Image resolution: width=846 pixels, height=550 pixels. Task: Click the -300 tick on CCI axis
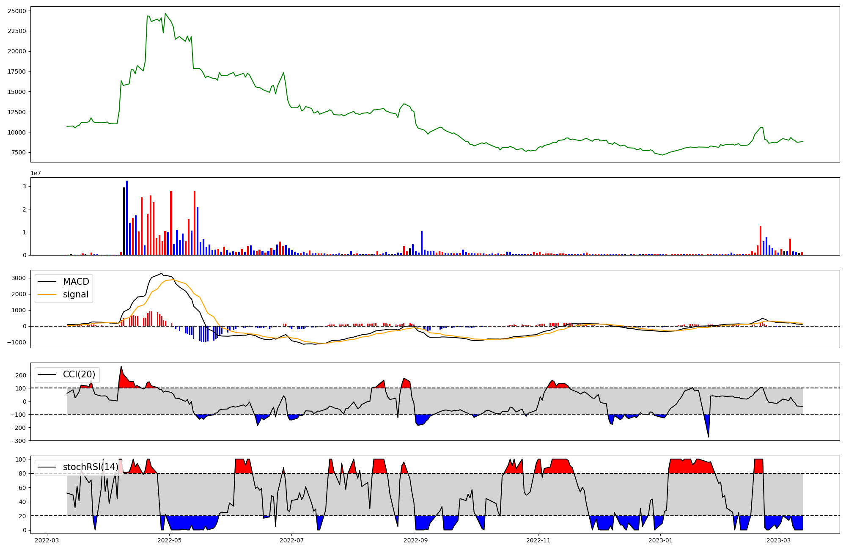pos(19,441)
